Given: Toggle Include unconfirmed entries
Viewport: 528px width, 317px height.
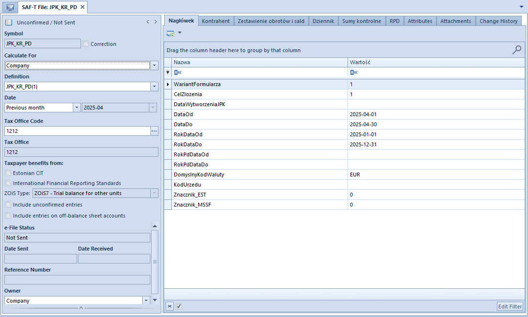Looking at the screenshot, I should click(x=8, y=205).
